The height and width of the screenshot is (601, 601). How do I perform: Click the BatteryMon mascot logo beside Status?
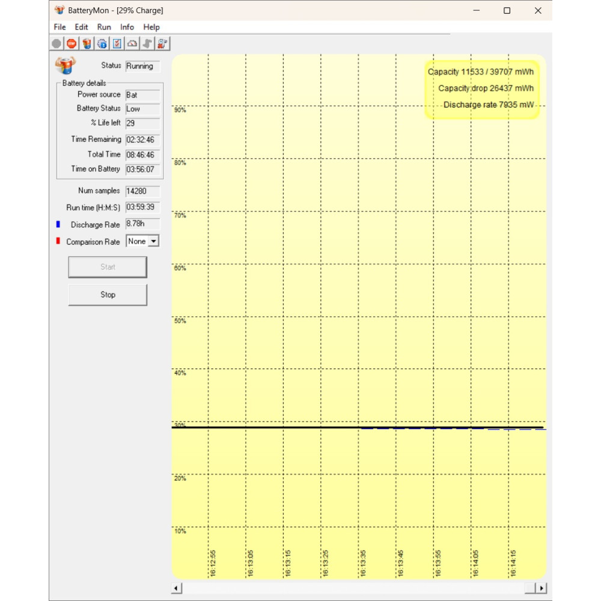click(x=65, y=65)
